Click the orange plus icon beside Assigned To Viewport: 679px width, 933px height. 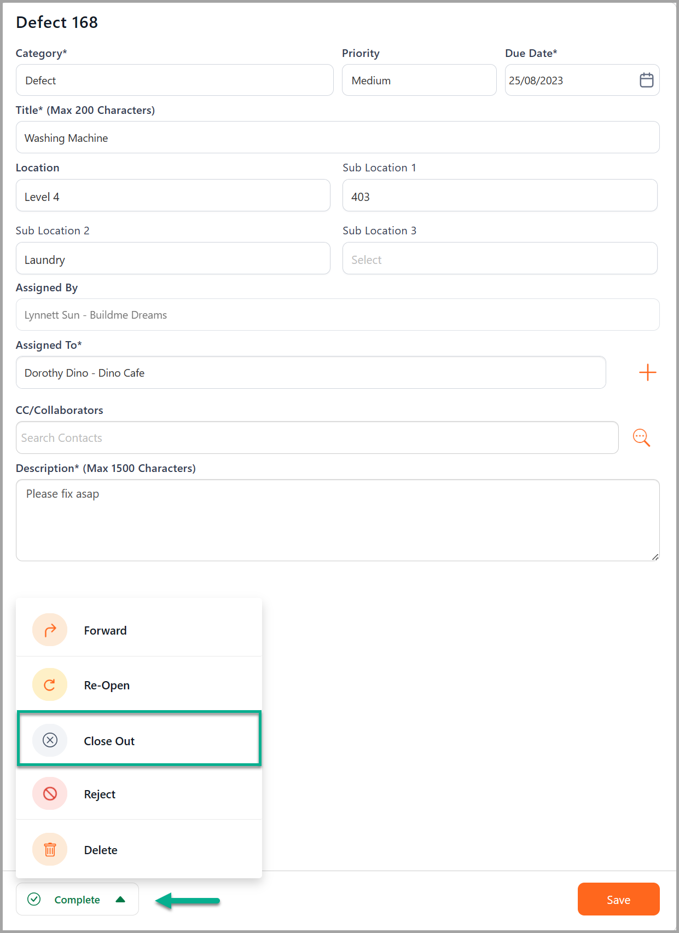tap(647, 372)
